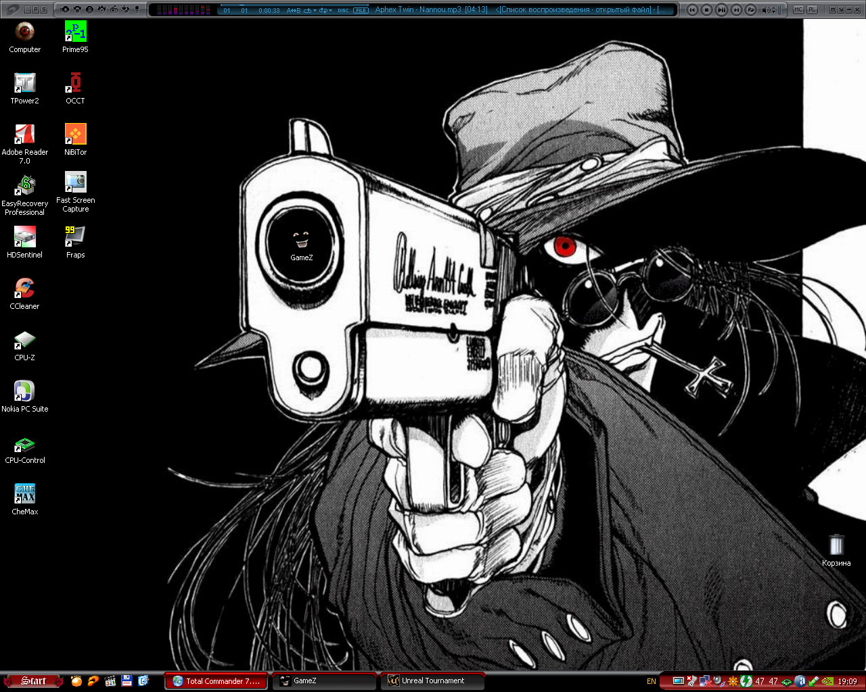Click the blue 'a' tray icon

[x=800, y=681]
